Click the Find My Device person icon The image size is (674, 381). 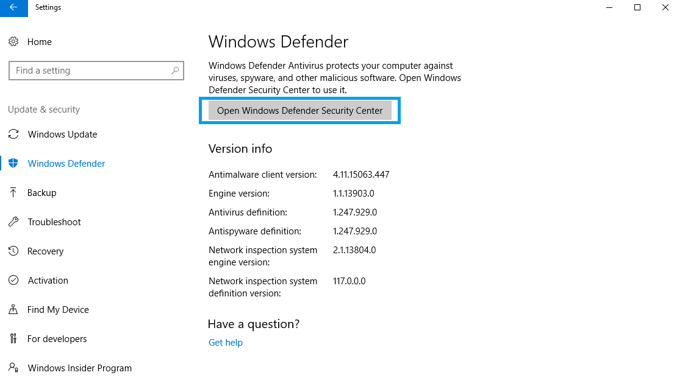coord(13,309)
